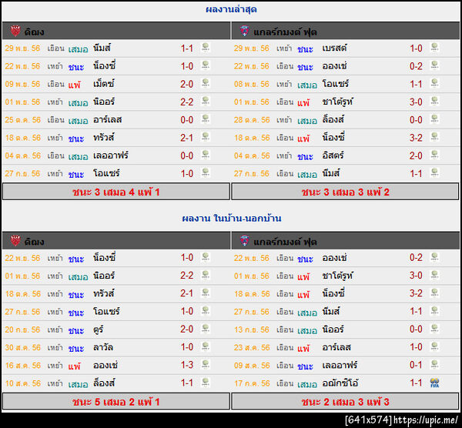Viewport: 462px width, 428px height.
Task: Click match icon in the 25 ต.ค. อาร์เลส 0-0 row
Action: click(x=205, y=119)
